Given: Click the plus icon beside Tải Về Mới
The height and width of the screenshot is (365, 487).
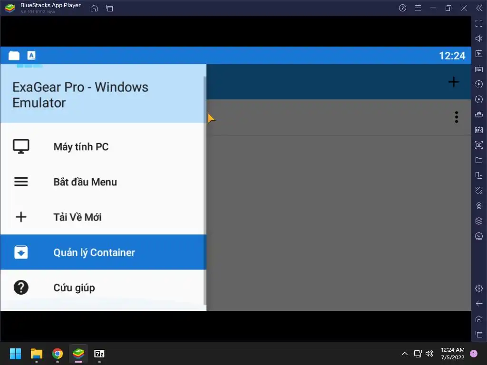Looking at the screenshot, I should coord(21,217).
